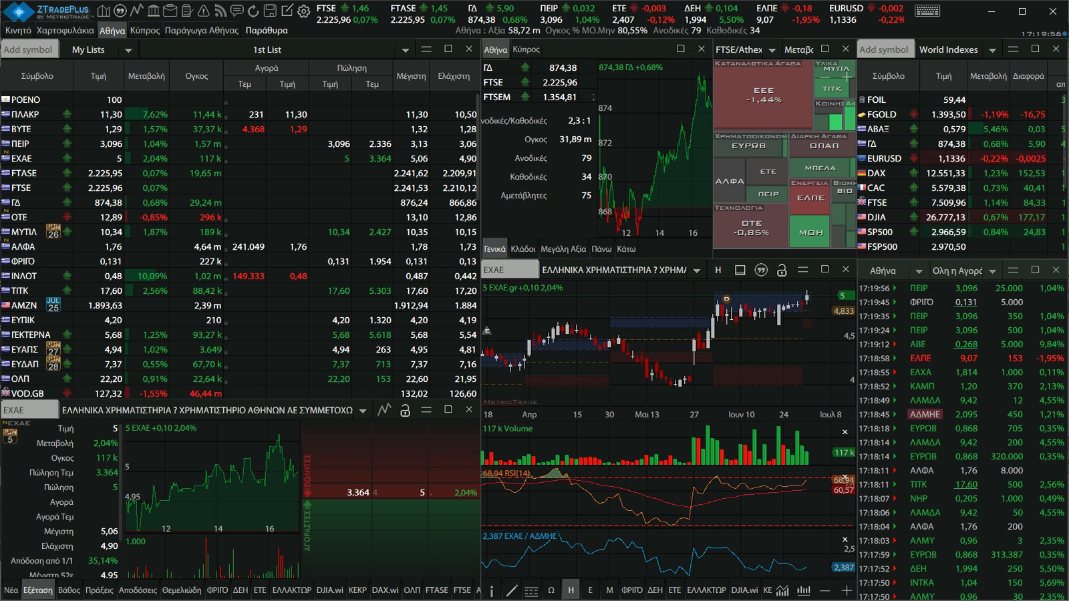This screenshot has width=1069, height=601.
Task: Click the Βάθος button at bottom left
Action: coord(69,590)
